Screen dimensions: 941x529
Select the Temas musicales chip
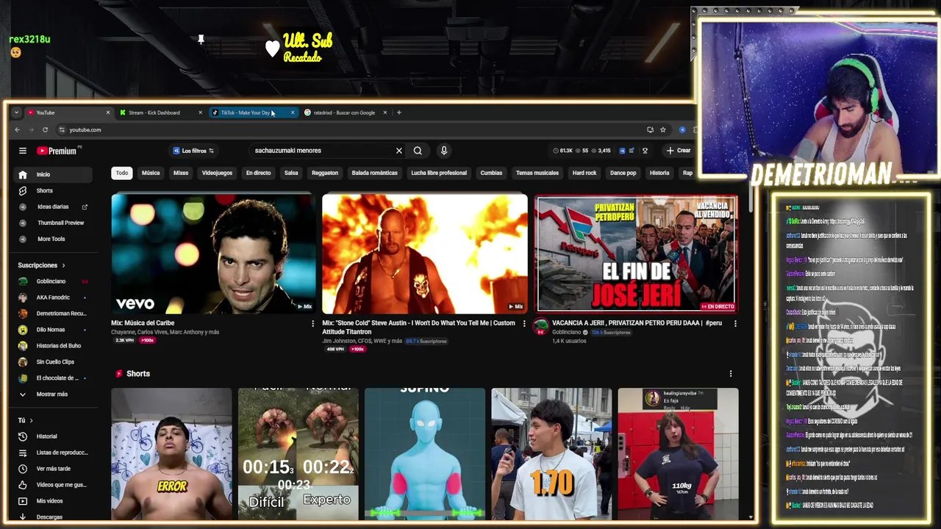pos(537,173)
